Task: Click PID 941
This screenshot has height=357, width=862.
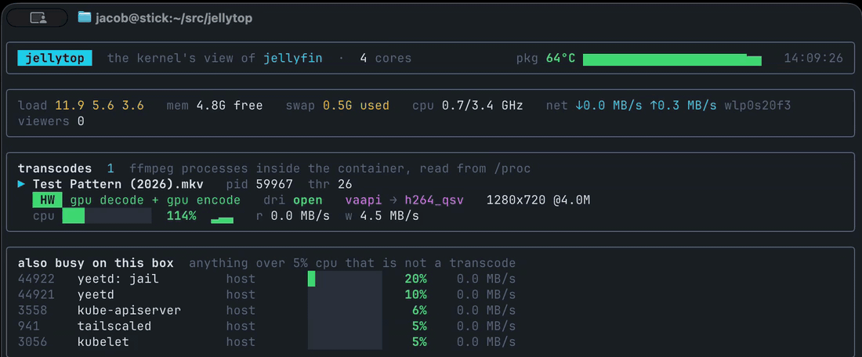Action: [28, 326]
